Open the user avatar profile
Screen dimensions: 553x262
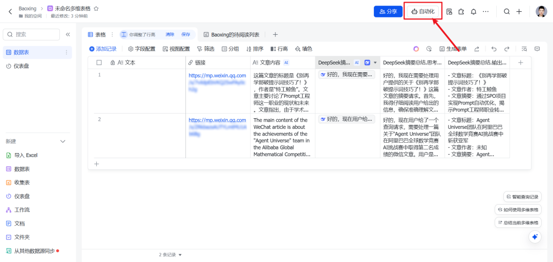pos(541,12)
